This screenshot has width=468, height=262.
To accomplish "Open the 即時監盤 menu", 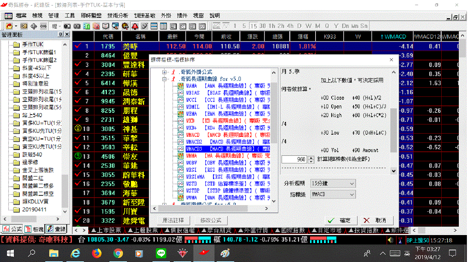I will point(91,16).
